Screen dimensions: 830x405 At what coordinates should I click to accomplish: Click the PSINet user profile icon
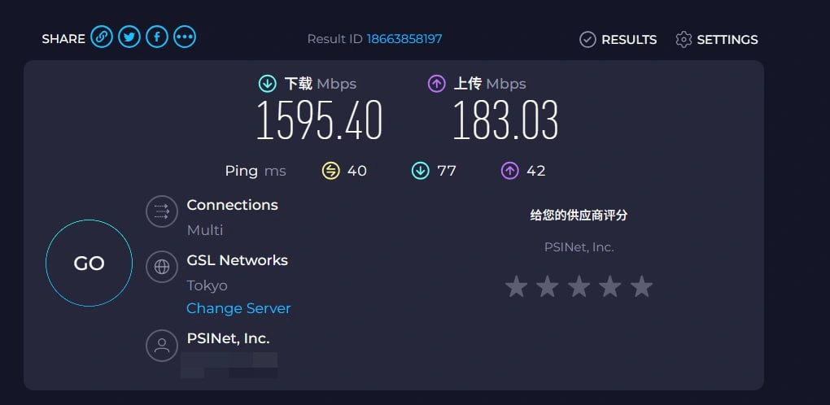[x=161, y=346]
